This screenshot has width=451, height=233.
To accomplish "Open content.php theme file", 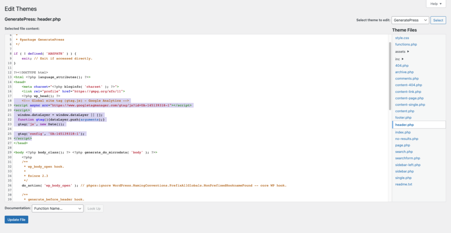I will (x=404, y=111).
